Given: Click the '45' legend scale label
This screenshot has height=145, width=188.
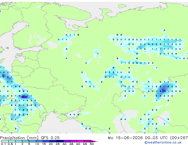Looking at the screenshot, I should point(85,144).
